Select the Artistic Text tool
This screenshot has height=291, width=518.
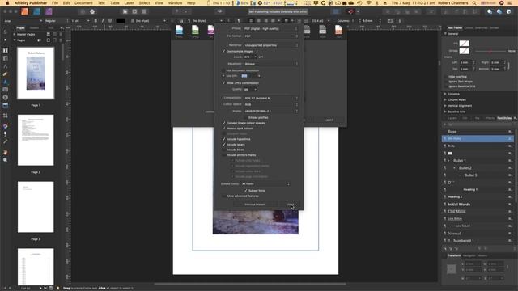pyautogui.click(x=6, y=66)
